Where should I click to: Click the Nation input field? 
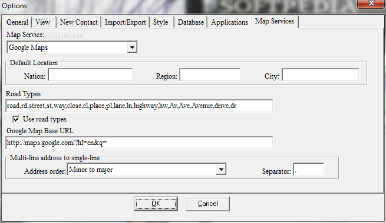coord(90,75)
